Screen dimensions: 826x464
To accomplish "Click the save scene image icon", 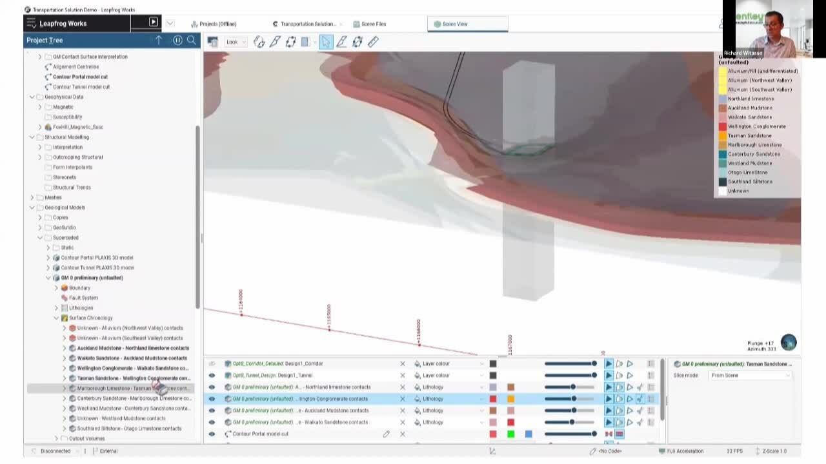I will click(212, 42).
